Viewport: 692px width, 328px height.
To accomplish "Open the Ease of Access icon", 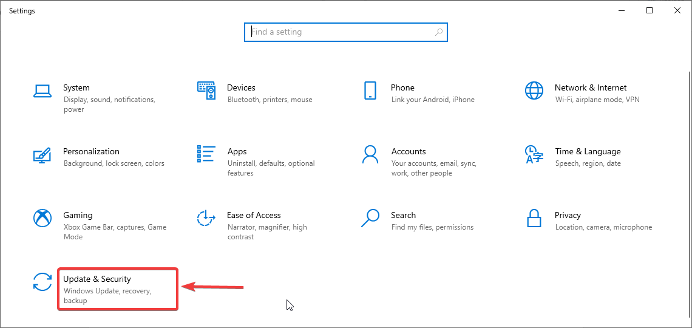I will [x=206, y=218].
